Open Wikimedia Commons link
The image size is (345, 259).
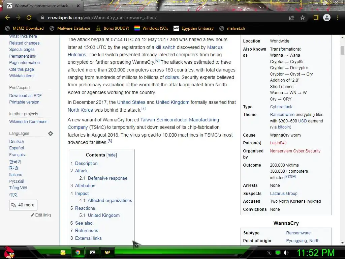tap(28, 121)
